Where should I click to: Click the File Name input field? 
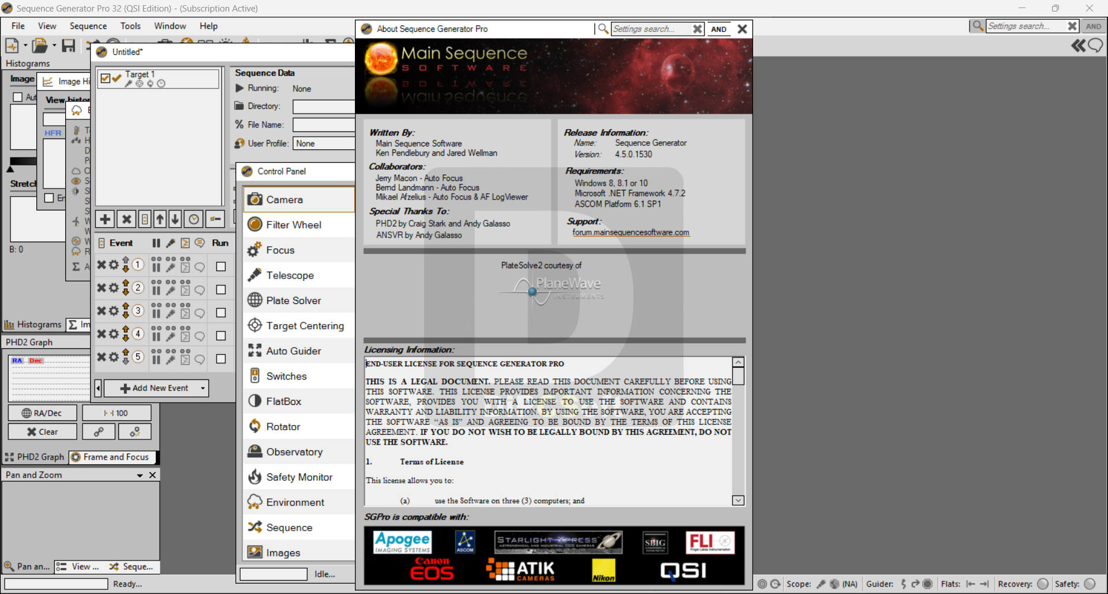tap(324, 125)
